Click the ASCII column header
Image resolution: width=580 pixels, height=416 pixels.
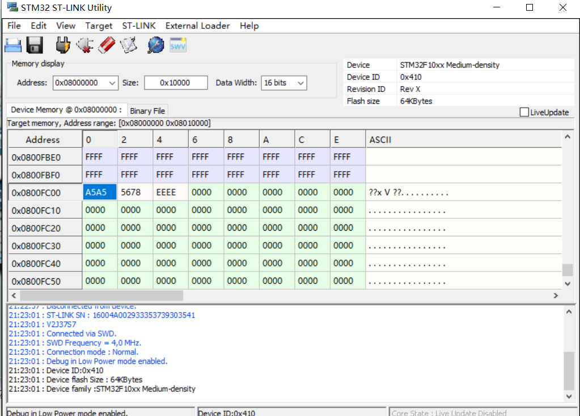[463, 140]
